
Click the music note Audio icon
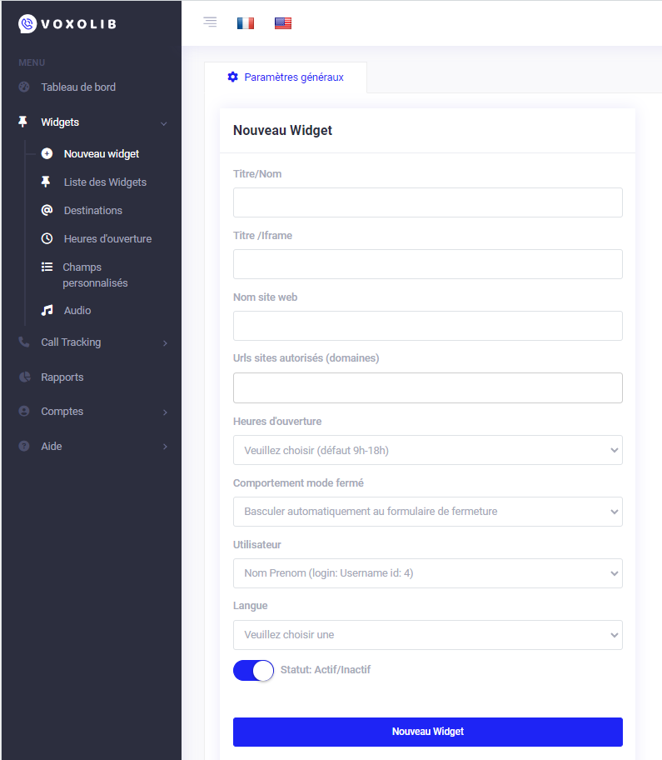(47, 311)
